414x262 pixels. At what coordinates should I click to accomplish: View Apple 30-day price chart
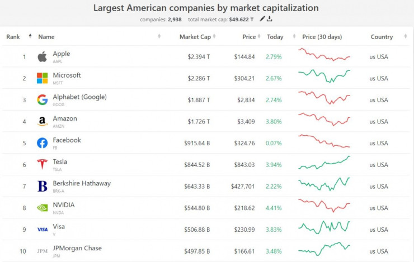[324, 55]
